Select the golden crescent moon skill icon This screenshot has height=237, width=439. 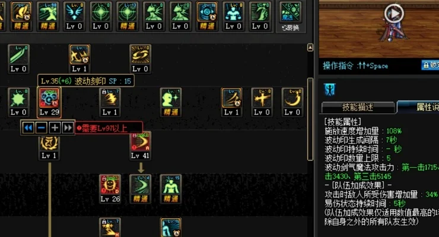pyautogui.click(x=292, y=102)
